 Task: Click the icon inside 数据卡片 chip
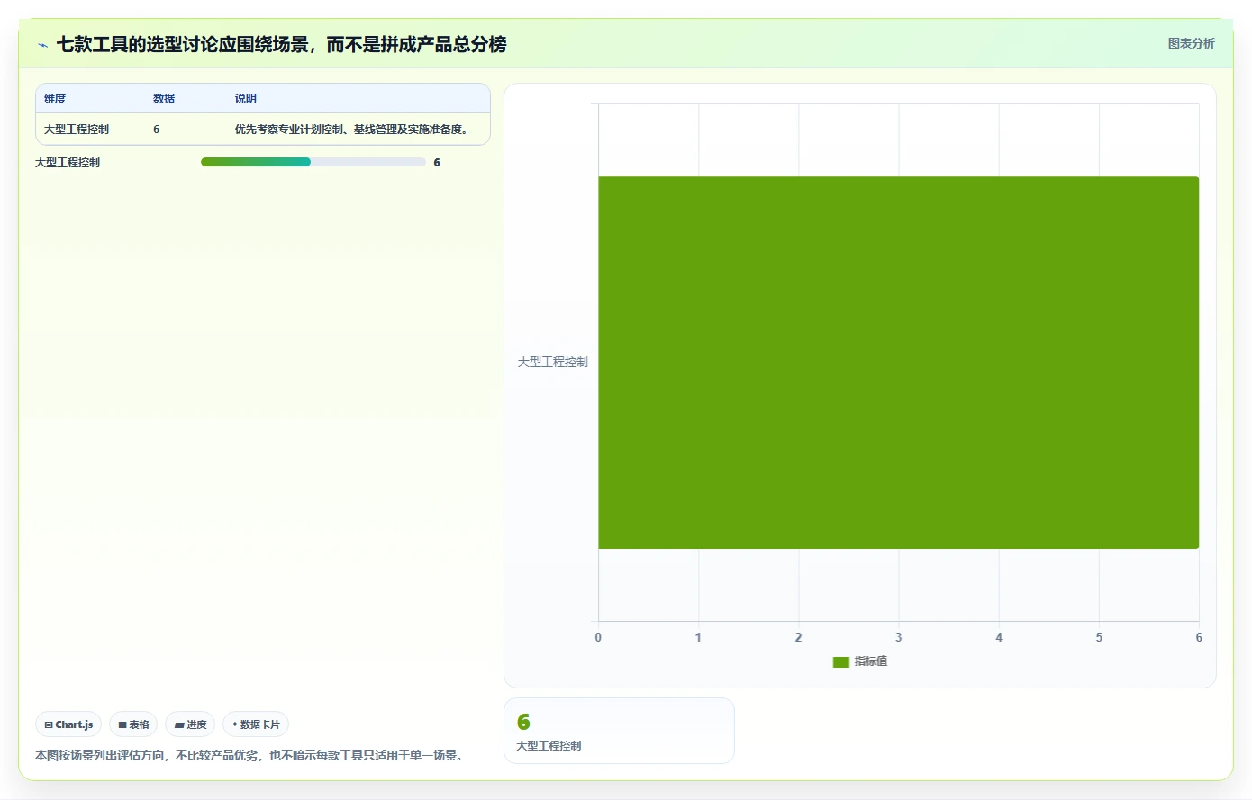click(x=235, y=724)
